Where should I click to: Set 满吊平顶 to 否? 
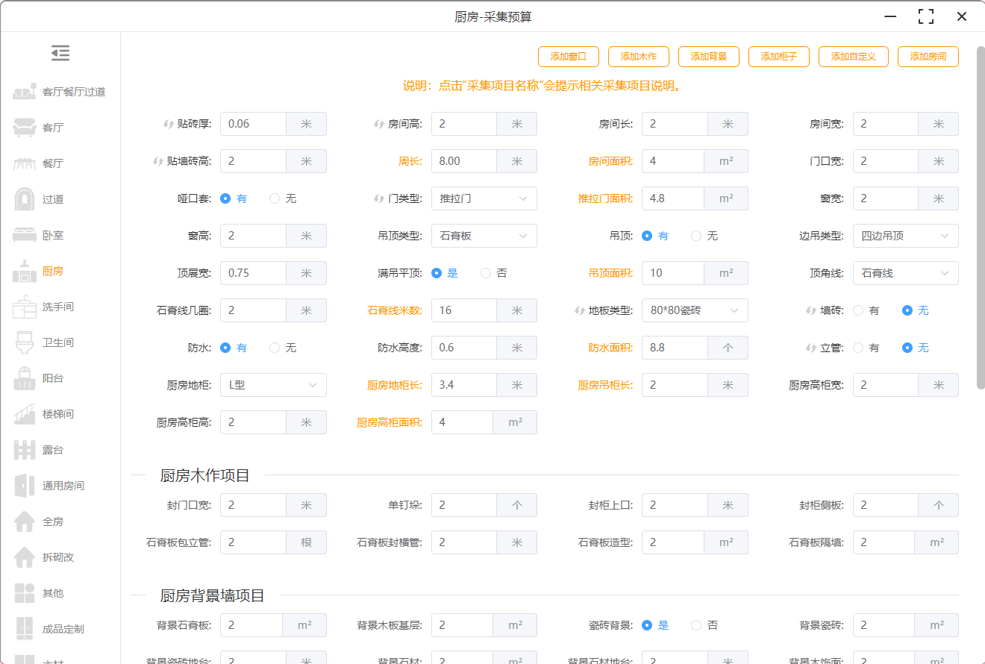486,273
